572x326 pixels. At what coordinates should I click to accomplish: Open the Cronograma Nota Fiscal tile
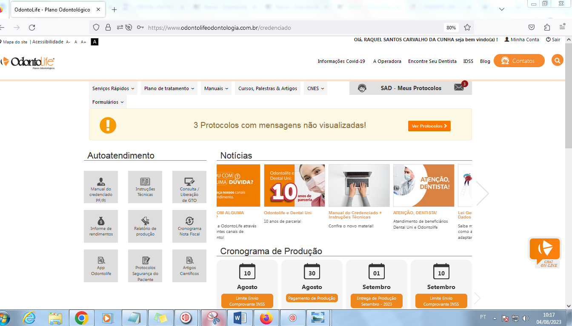coord(189,226)
